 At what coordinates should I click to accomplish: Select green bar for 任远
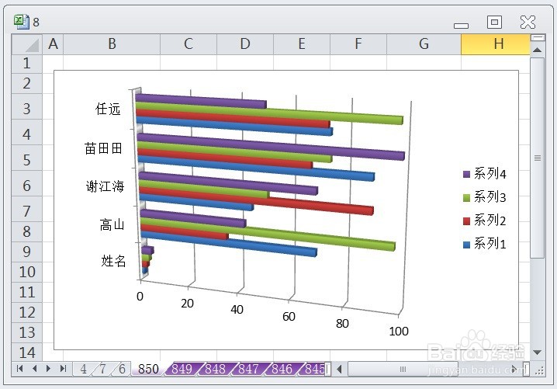click(269, 113)
